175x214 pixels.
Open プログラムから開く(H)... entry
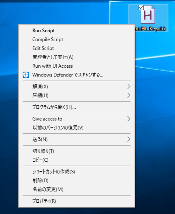coord(77,107)
